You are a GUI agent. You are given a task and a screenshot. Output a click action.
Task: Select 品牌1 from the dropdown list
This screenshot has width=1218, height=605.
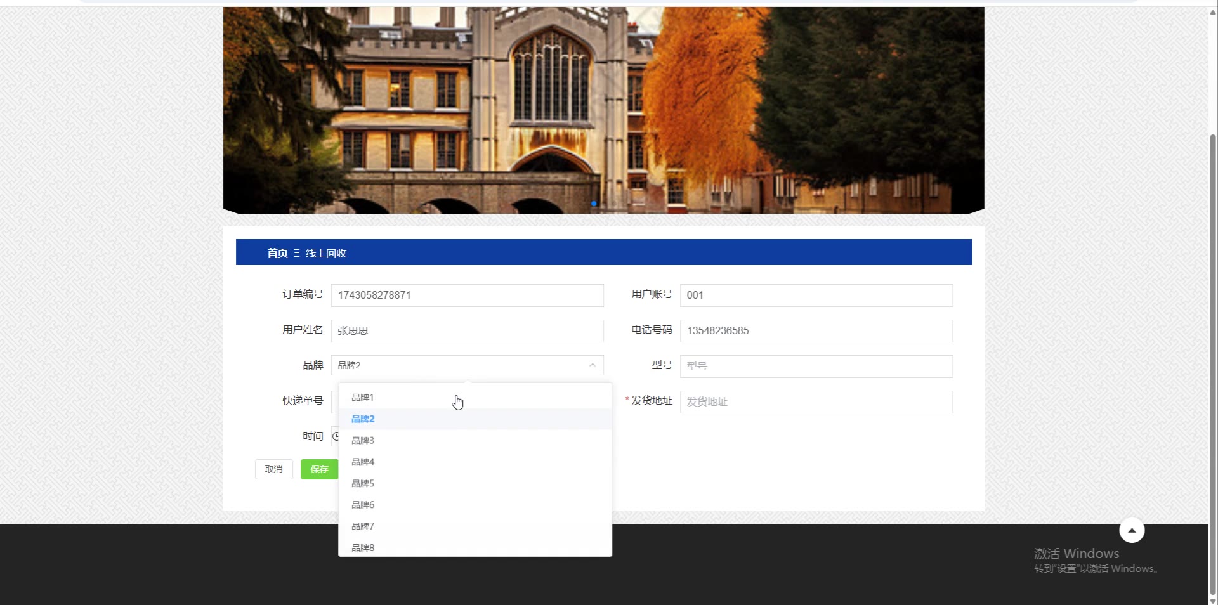click(475, 398)
